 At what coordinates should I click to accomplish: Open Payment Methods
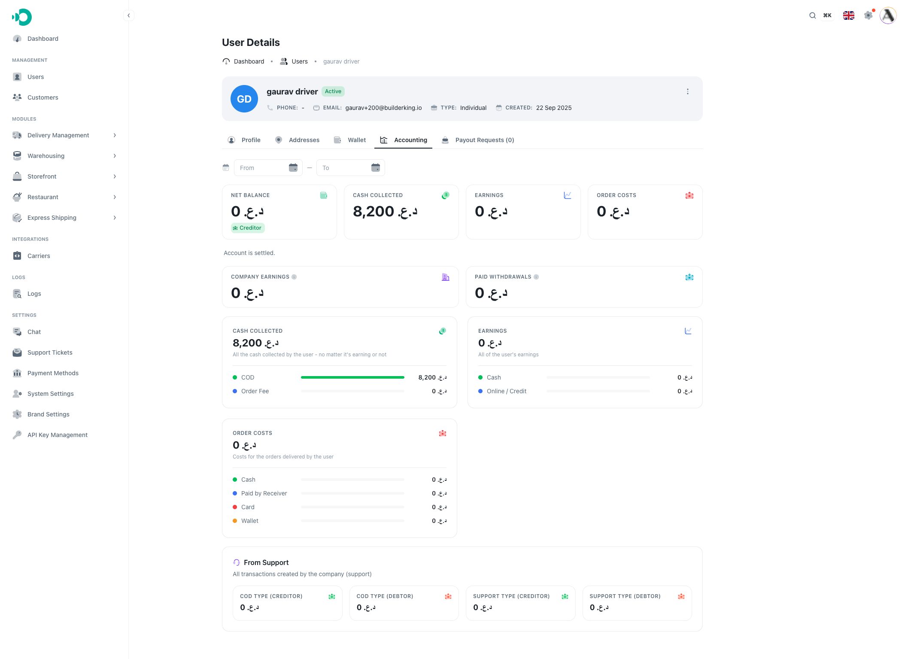pyautogui.click(x=64, y=373)
